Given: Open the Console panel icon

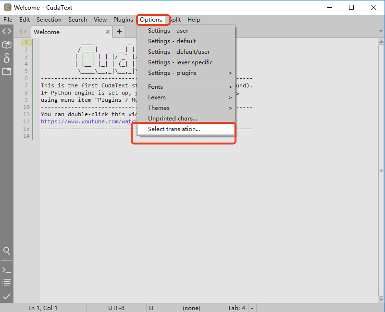Looking at the screenshot, I should pos(7,270).
